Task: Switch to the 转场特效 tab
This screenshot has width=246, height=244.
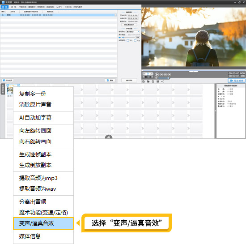Action: point(41,7)
